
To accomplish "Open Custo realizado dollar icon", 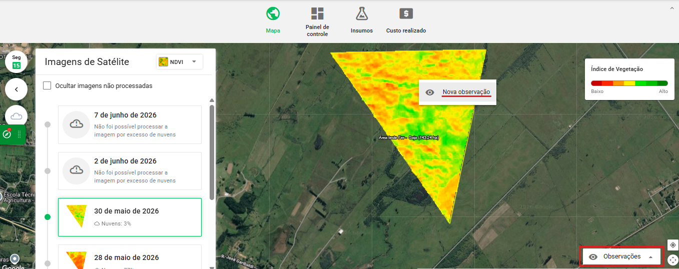I will pos(406,13).
